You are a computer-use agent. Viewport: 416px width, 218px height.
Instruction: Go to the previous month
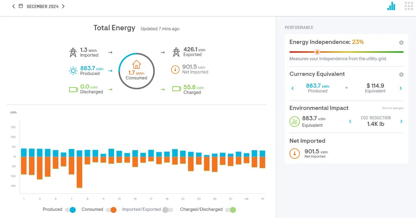click(13, 6)
